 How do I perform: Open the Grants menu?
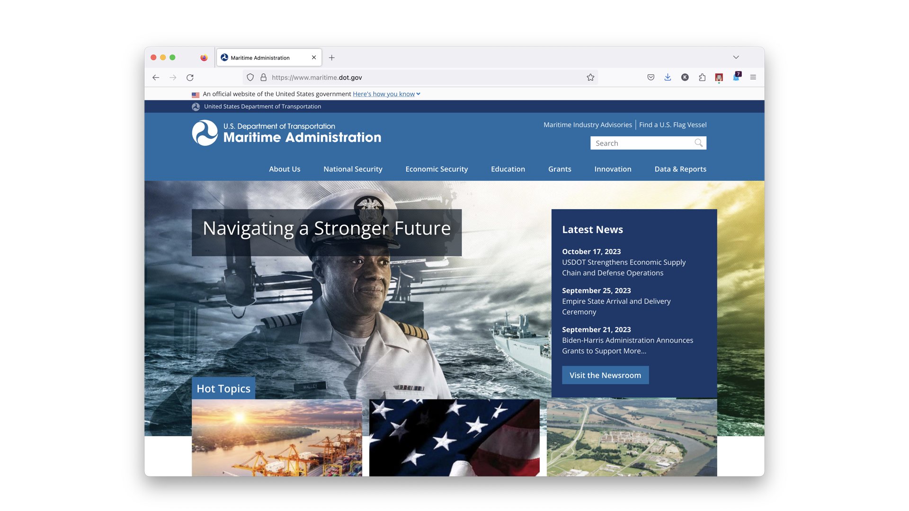(560, 169)
